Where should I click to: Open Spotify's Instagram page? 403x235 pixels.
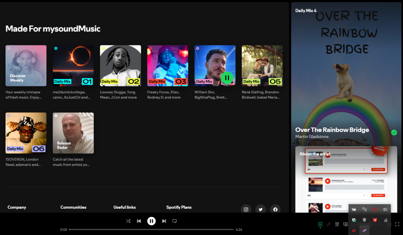pos(246,209)
